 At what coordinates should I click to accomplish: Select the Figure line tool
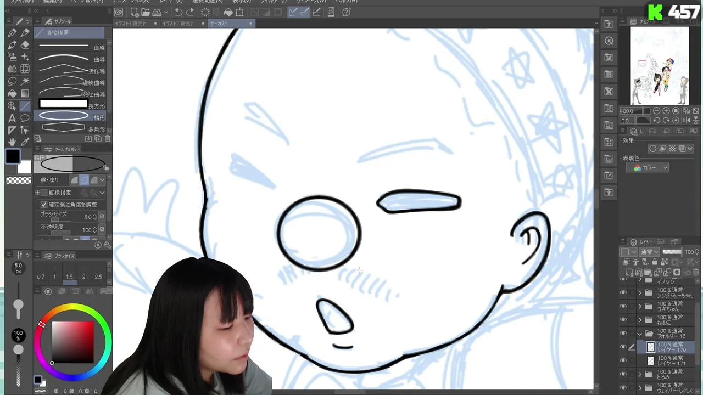[x=25, y=106]
